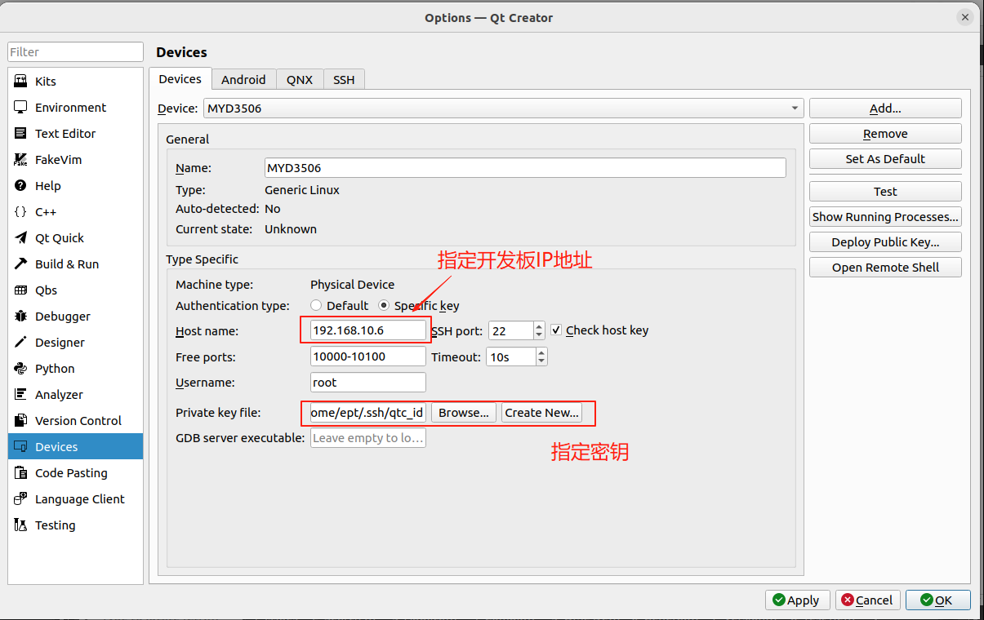Screen dimensions: 984x620
Task: Select Default authentication type
Action: tap(316, 306)
